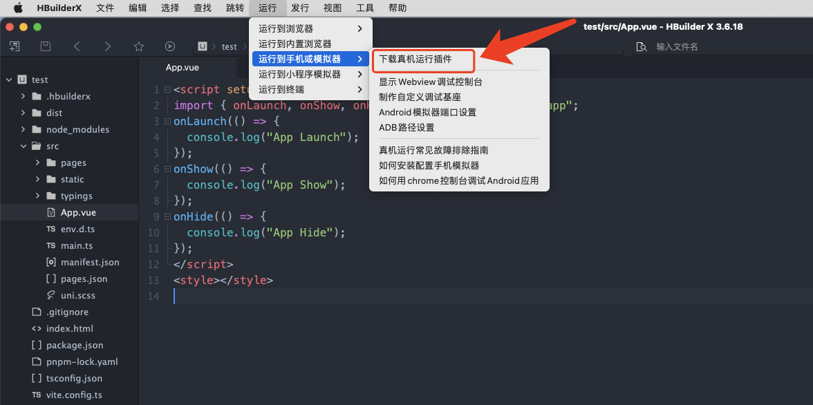Click the save file toolbar icon

46,46
